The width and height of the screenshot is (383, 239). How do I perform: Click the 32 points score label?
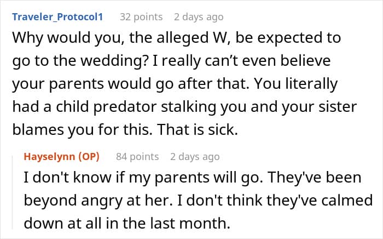(x=141, y=17)
